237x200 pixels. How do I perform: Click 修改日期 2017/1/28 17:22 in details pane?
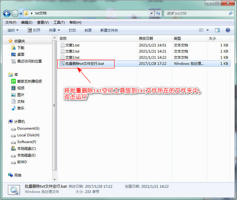[90, 187]
